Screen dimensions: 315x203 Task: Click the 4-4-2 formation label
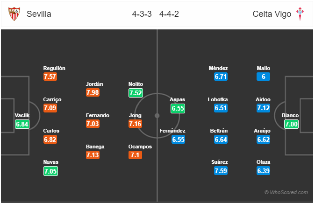coord(169,14)
